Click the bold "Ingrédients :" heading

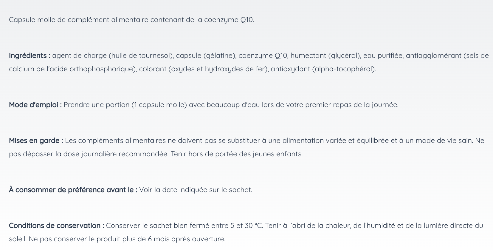pos(30,56)
